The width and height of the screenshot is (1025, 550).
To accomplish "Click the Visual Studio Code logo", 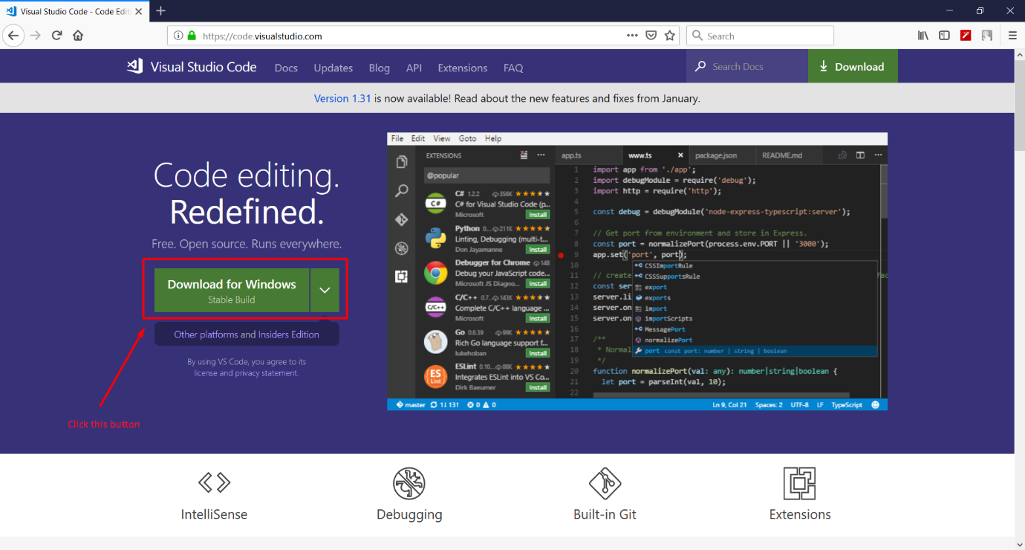I will [x=134, y=66].
